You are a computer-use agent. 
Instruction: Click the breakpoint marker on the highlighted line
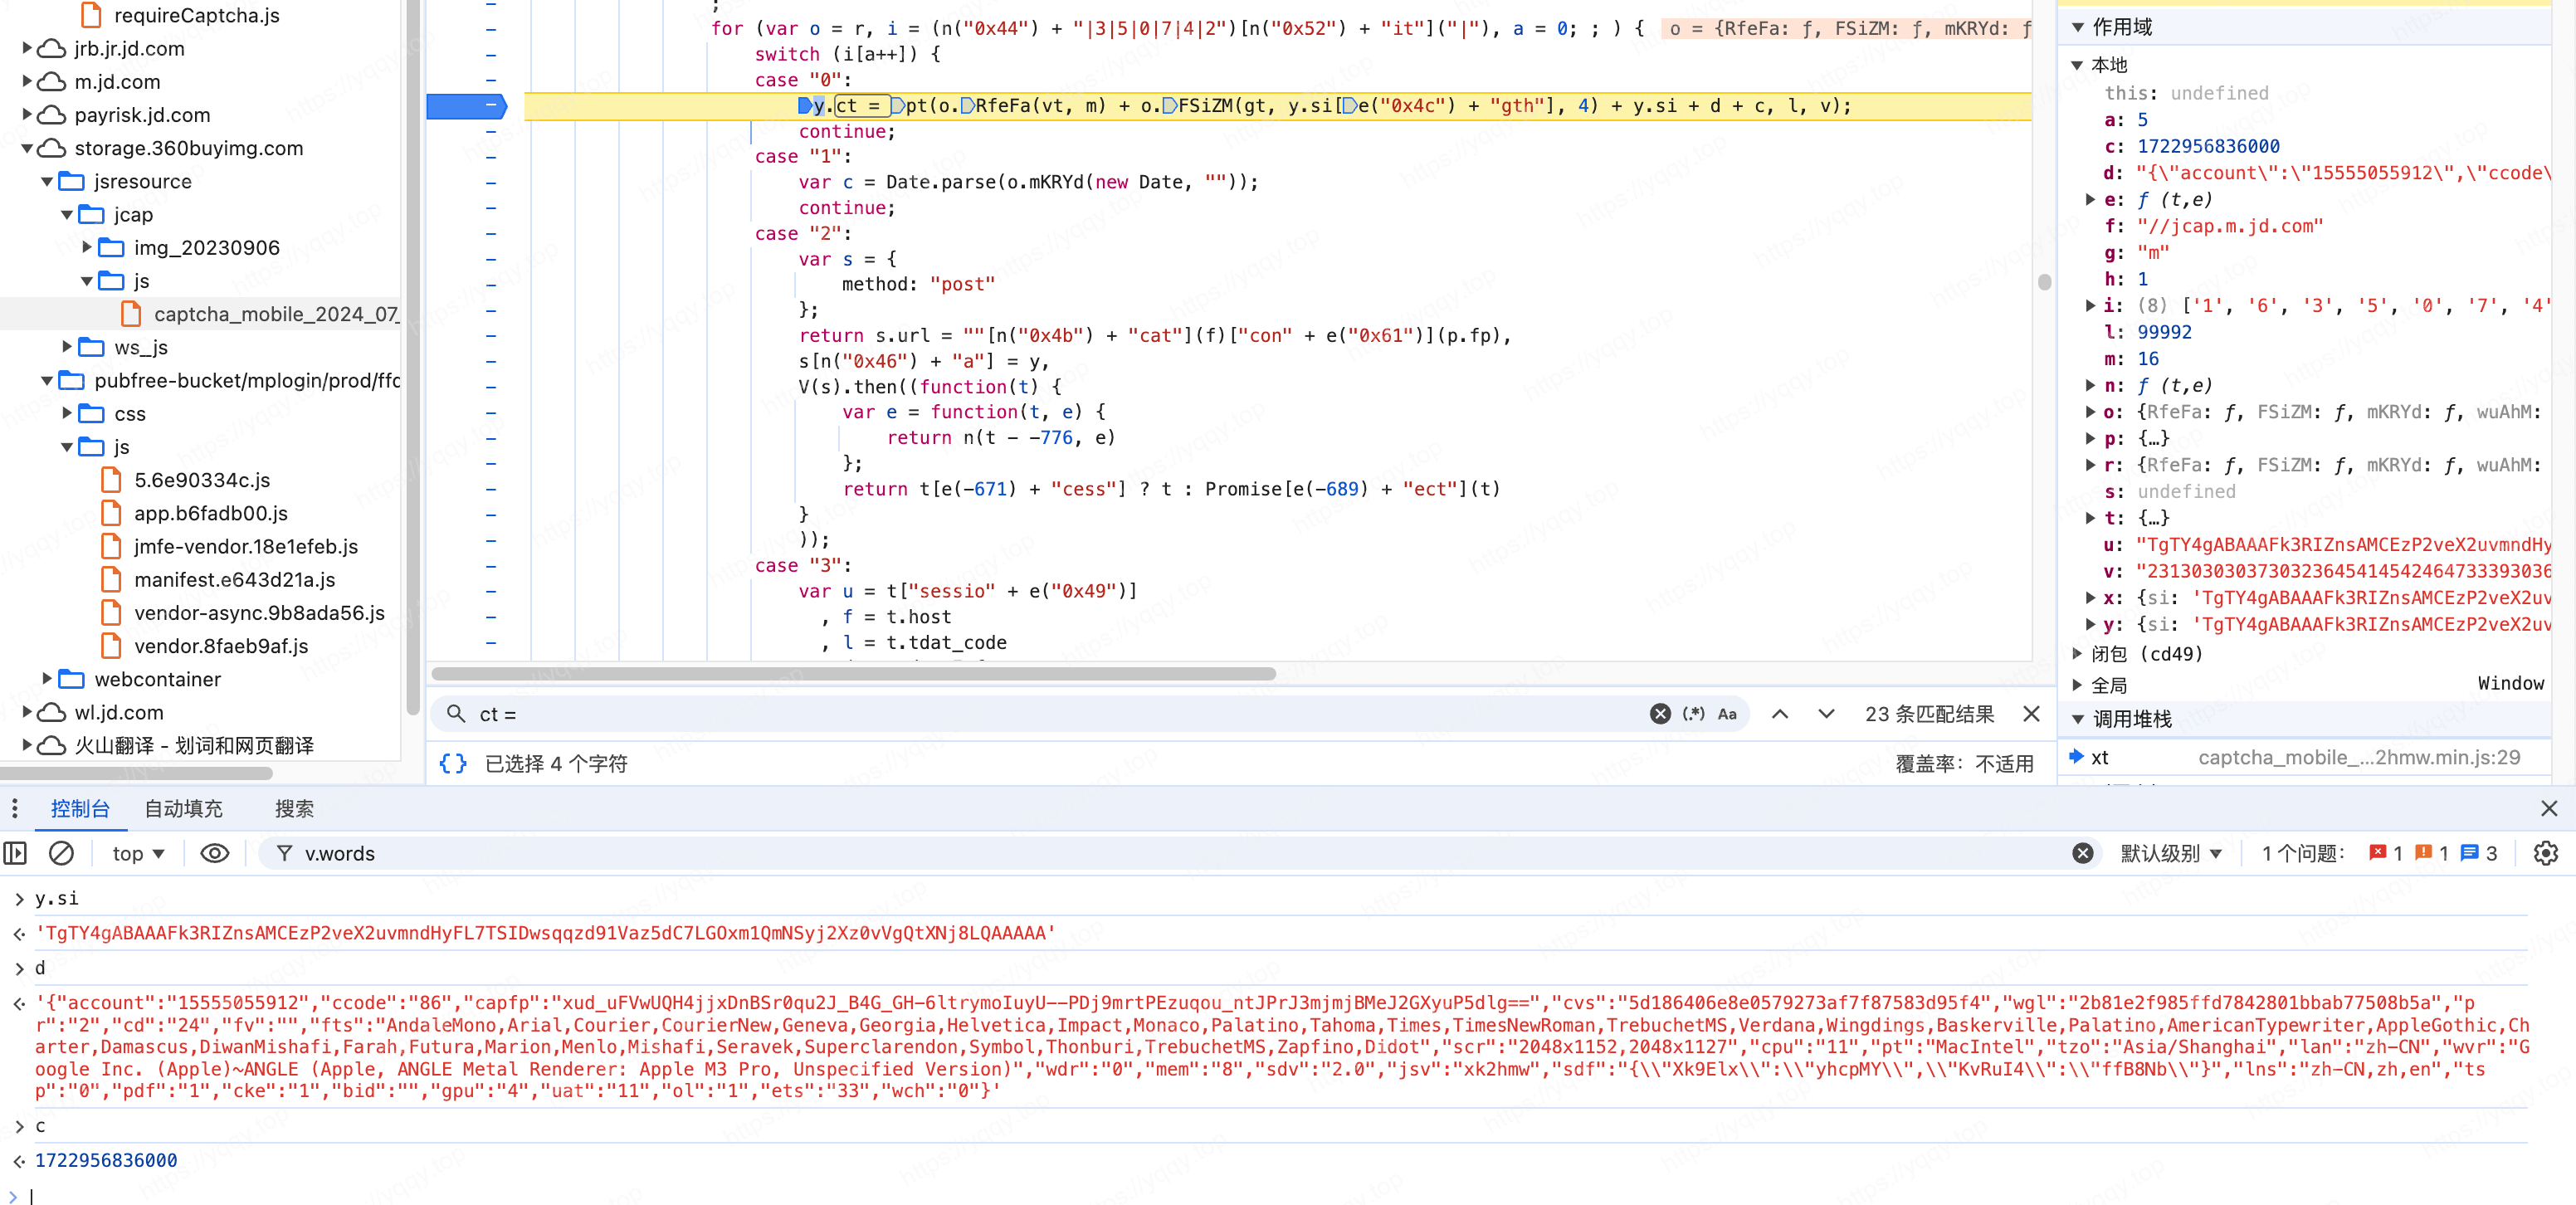[x=466, y=106]
